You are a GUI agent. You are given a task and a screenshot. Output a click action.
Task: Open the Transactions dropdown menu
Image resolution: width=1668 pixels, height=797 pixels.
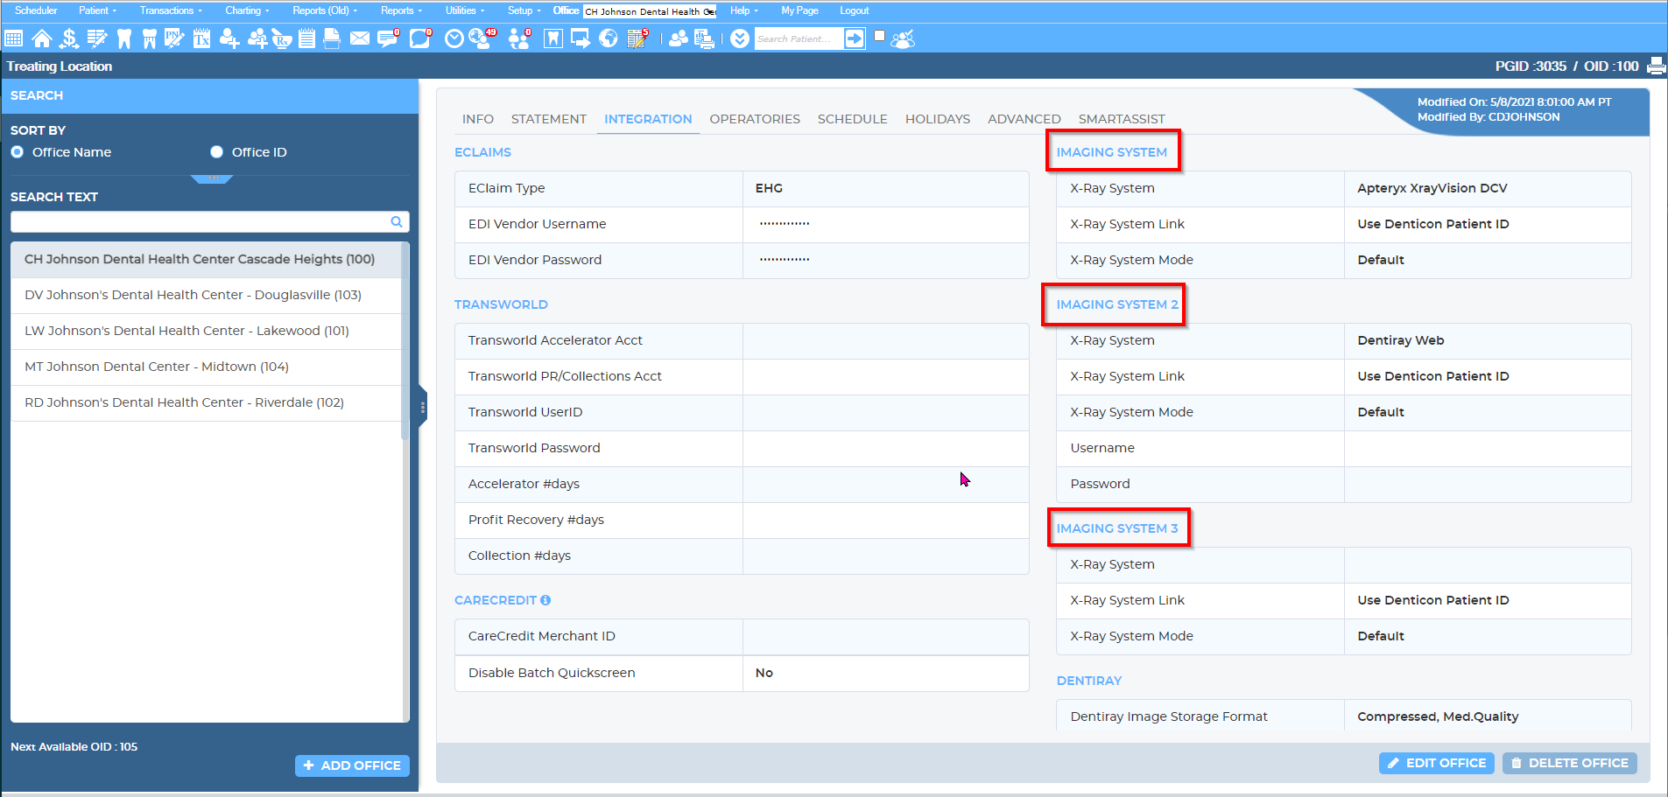tap(171, 10)
